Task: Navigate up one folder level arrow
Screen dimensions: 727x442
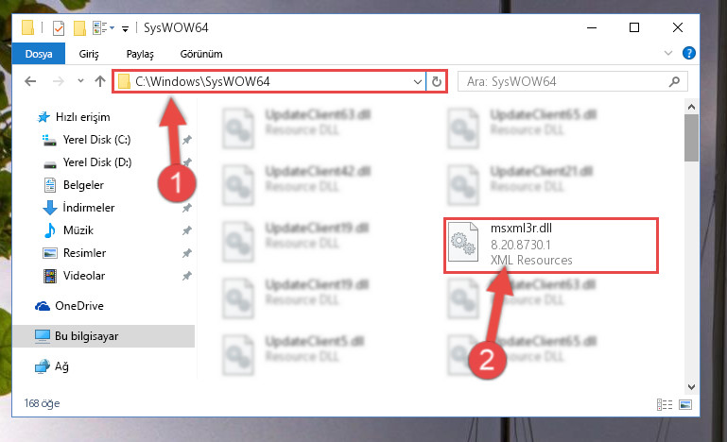Action: click(100, 81)
